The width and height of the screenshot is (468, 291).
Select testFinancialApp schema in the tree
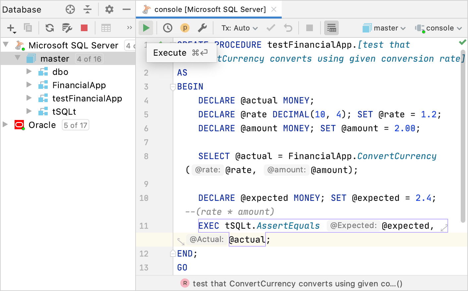87,98
